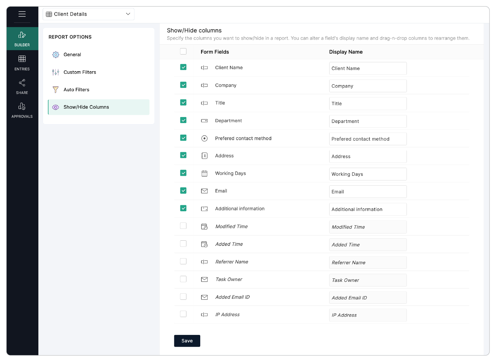Enable the Modified Time column checkbox
The height and width of the screenshot is (362, 496).
183,226
